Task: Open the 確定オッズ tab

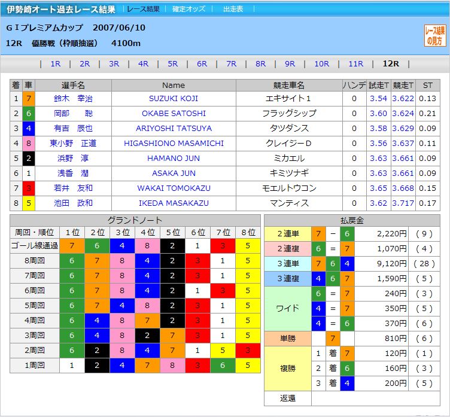Action: point(188,9)
